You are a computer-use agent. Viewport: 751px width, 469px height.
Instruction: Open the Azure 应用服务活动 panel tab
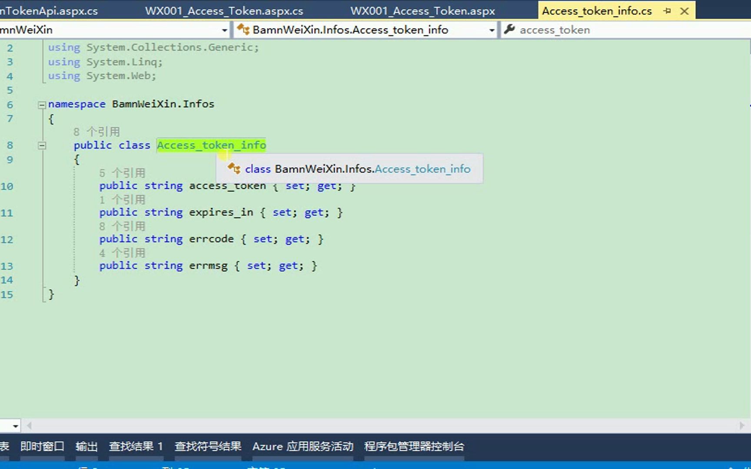coord(303,446)
